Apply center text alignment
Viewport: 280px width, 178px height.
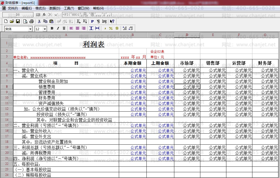(78, 28)
